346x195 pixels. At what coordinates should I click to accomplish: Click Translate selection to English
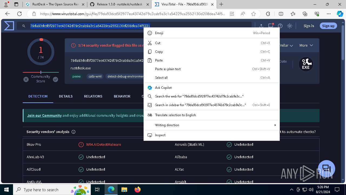click(211, 115)
